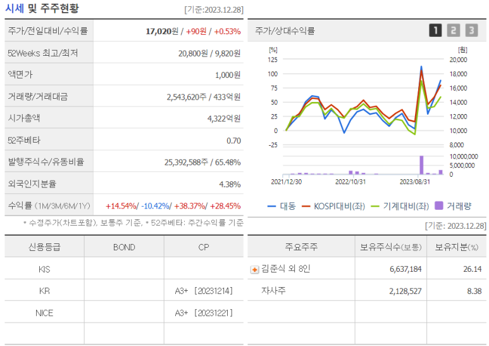This screenshot has width=489, height=346.
Task: Click the +90원 daily change value
Action: (x=196, y=31)
